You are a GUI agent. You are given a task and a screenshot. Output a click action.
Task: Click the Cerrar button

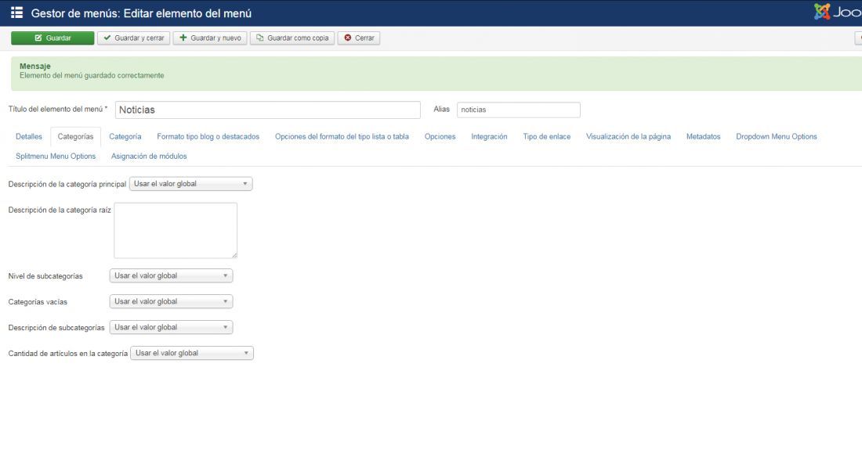pyautogui.click(x=358, y=38)
